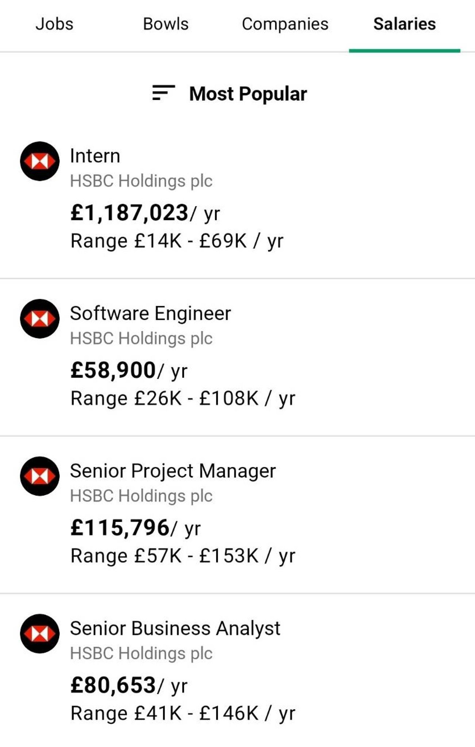475x747 pixels.
Task: Switch to the Bowls tab
Action: click(165, 24)
